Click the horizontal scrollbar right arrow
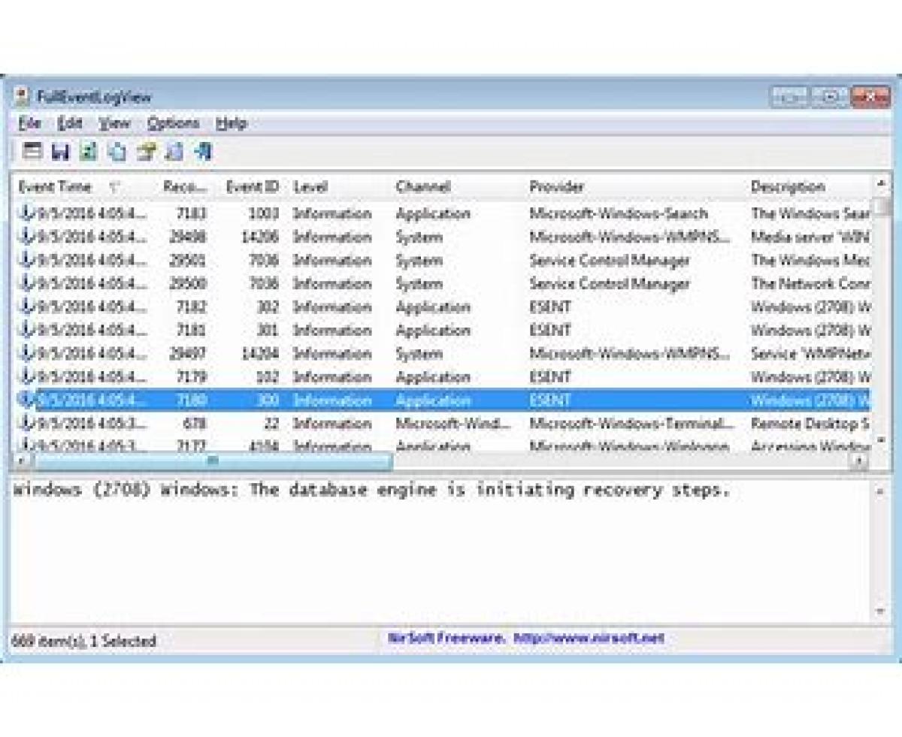This screenshot has width=902, height=737. pyautogui.click(x=858, y=461)
